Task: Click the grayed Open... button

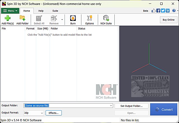Action: (131, 113)
